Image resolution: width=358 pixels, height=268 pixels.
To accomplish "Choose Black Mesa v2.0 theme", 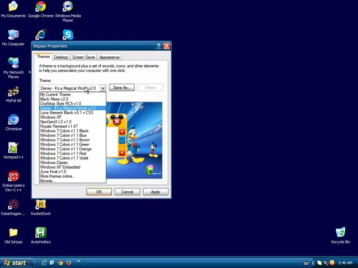I will tap(73, 99).
